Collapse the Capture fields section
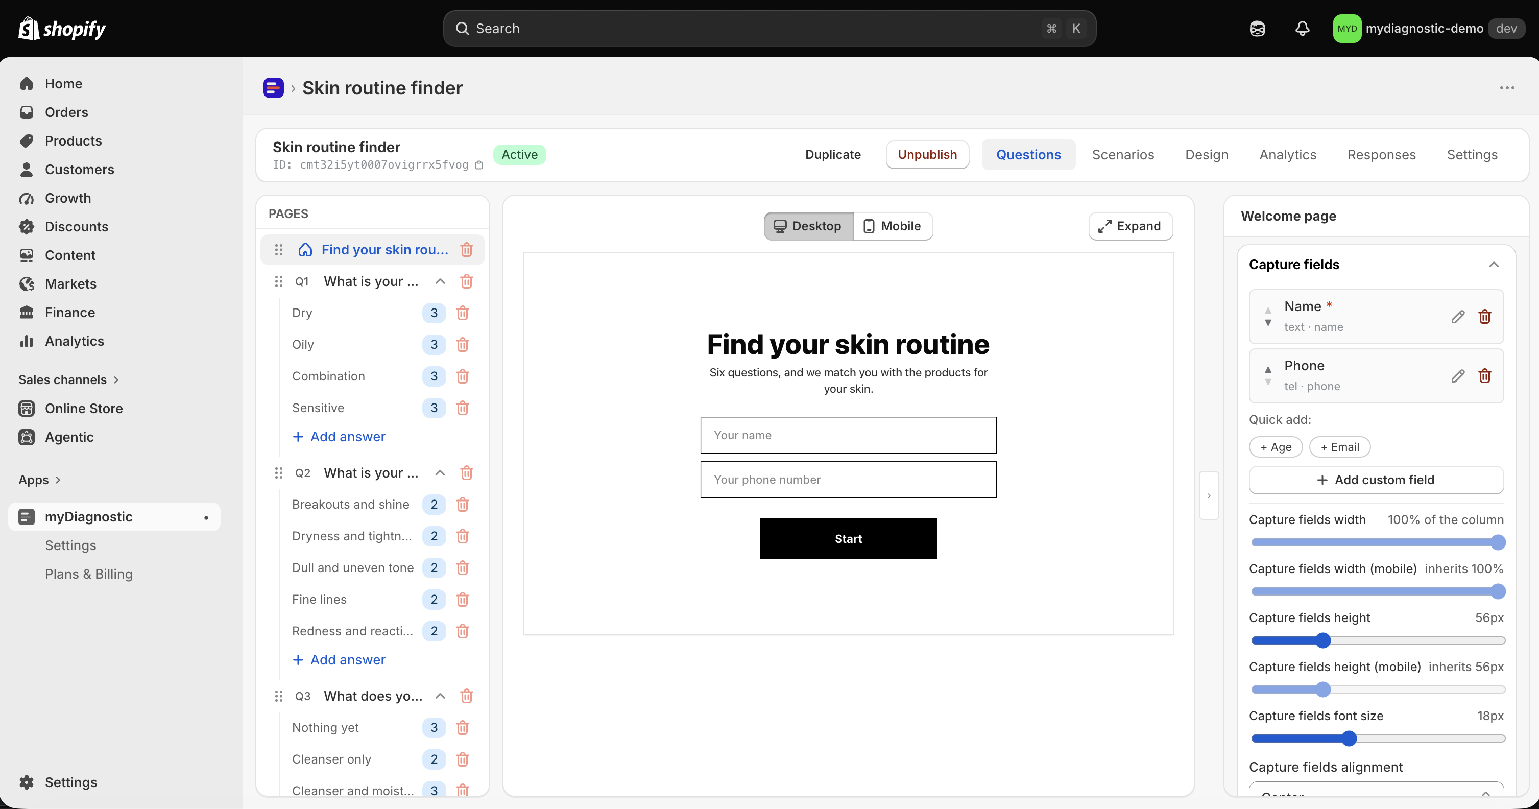The image size is (1539, 809). point(1494,265)
